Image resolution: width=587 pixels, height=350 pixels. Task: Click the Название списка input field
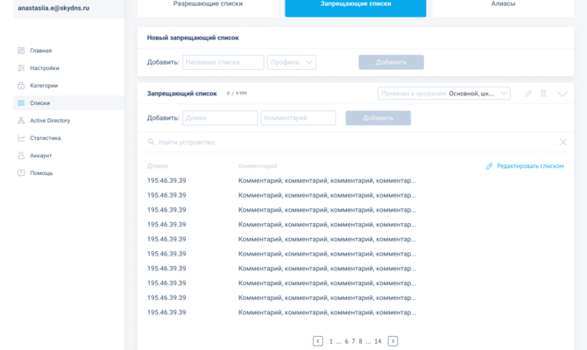coord(223,62)
